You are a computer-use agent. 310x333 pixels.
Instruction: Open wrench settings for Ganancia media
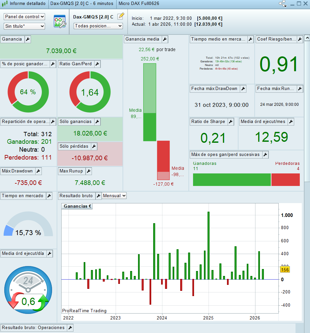165,39
